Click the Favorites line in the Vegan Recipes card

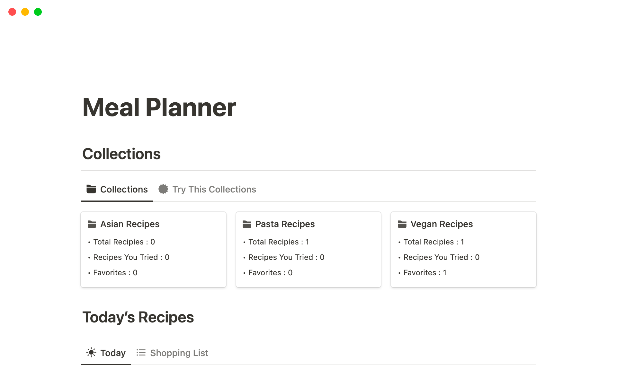[x=425, y=273]
